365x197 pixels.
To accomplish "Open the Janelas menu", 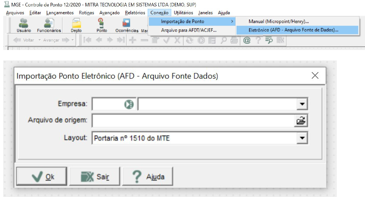I will (x=206, y=13).
